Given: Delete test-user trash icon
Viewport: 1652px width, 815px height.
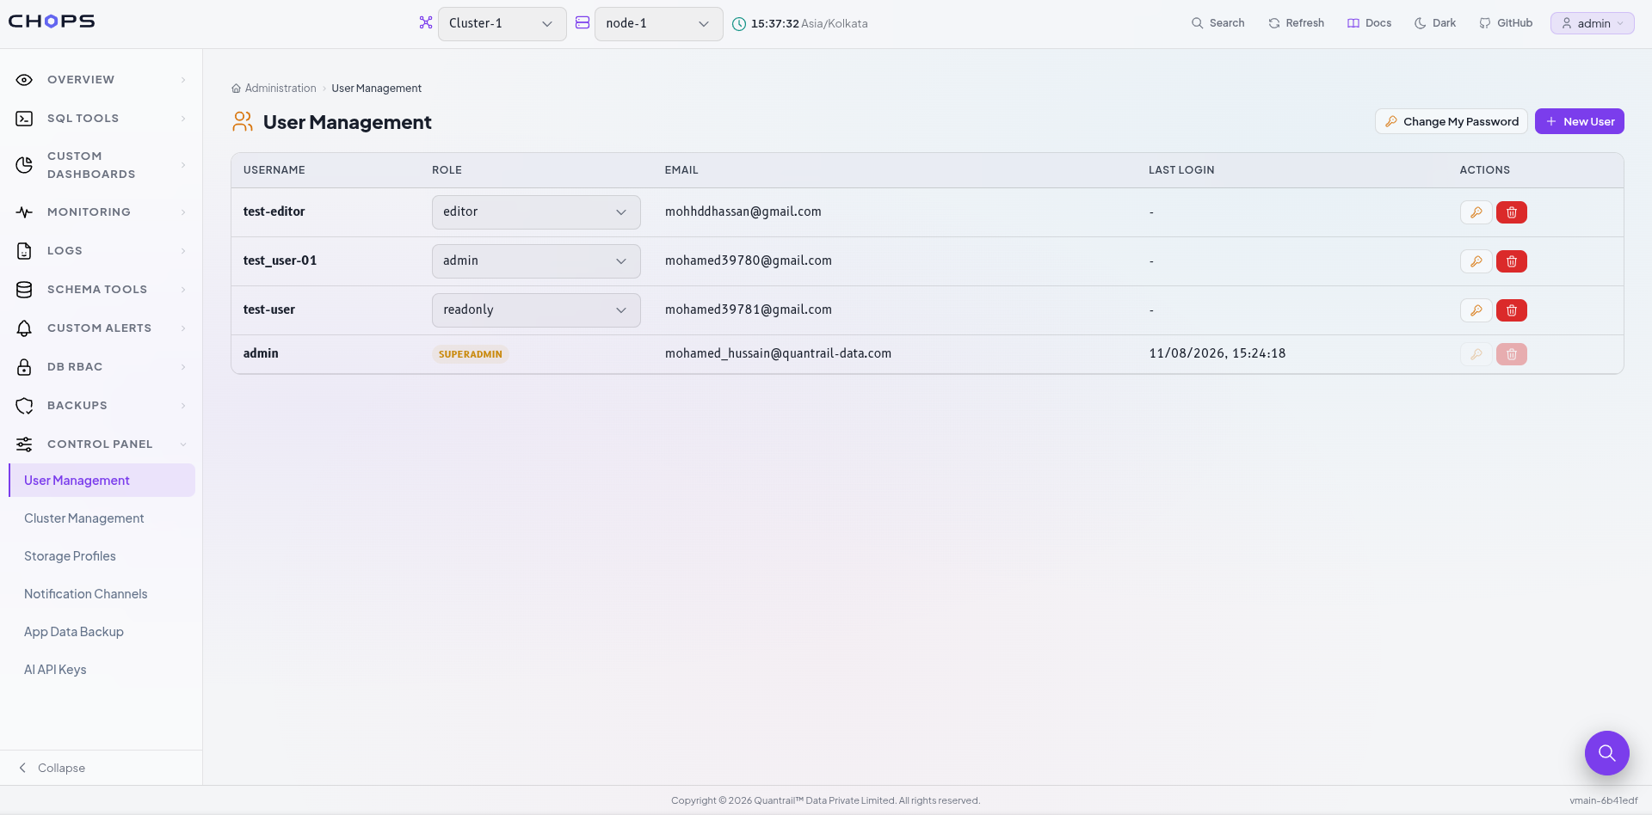Looking at the screenshot, I should tap(1512, 310).
